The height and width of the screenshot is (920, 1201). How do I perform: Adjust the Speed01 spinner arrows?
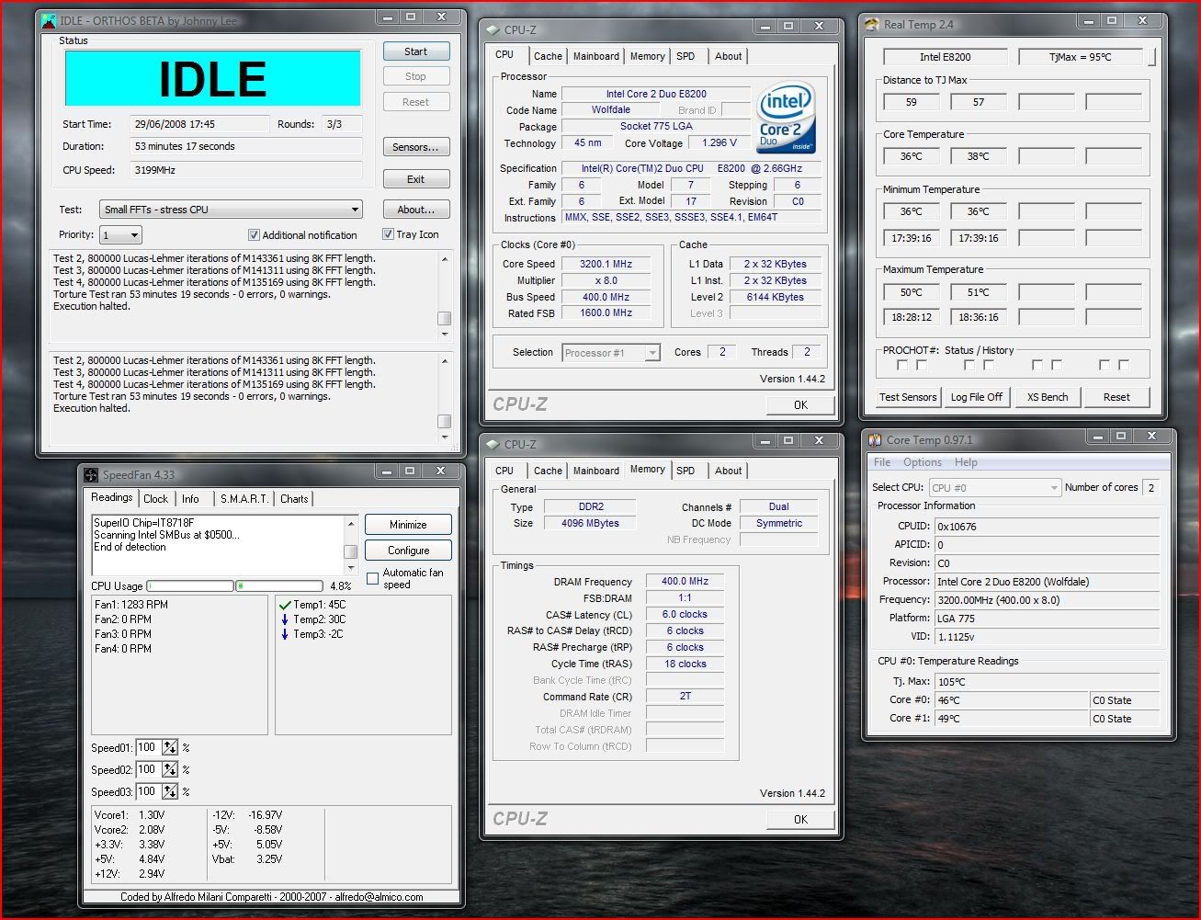(x=170, y=748)
